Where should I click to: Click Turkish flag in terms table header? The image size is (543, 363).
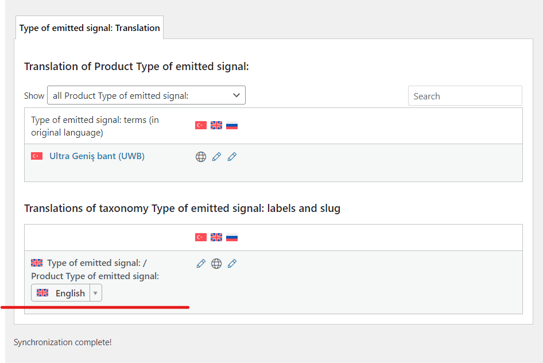pos(201,125)
